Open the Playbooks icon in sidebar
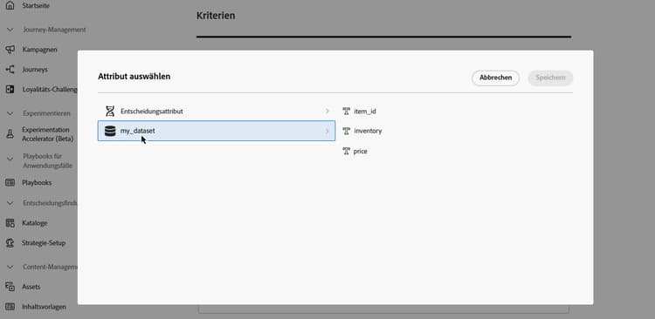The width and height of the screenshot is (655, 319). 10,183
